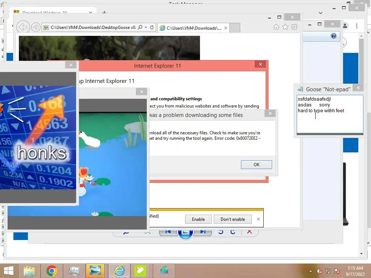Open Task Manager taskbar icon
371x278 pixels.
pyautogui.click(x=74, y=271)
